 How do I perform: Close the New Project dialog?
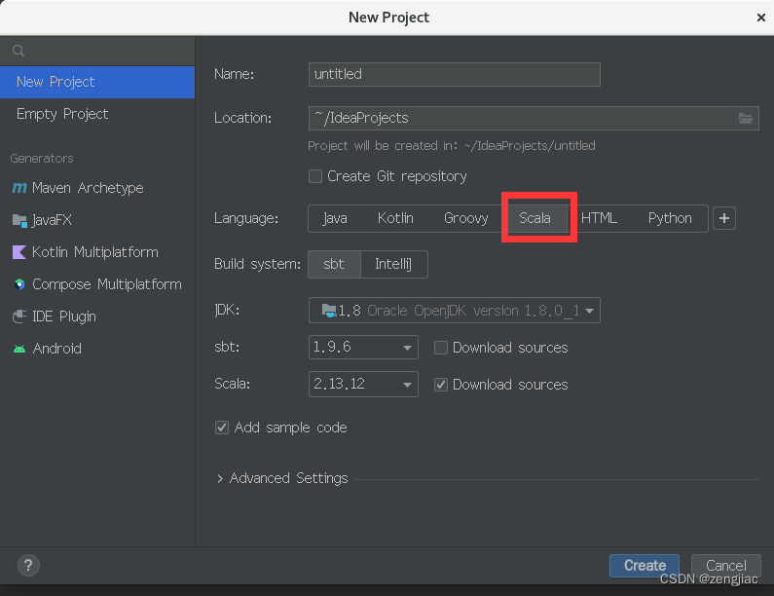pyautogui.click(x=760, y=18)
